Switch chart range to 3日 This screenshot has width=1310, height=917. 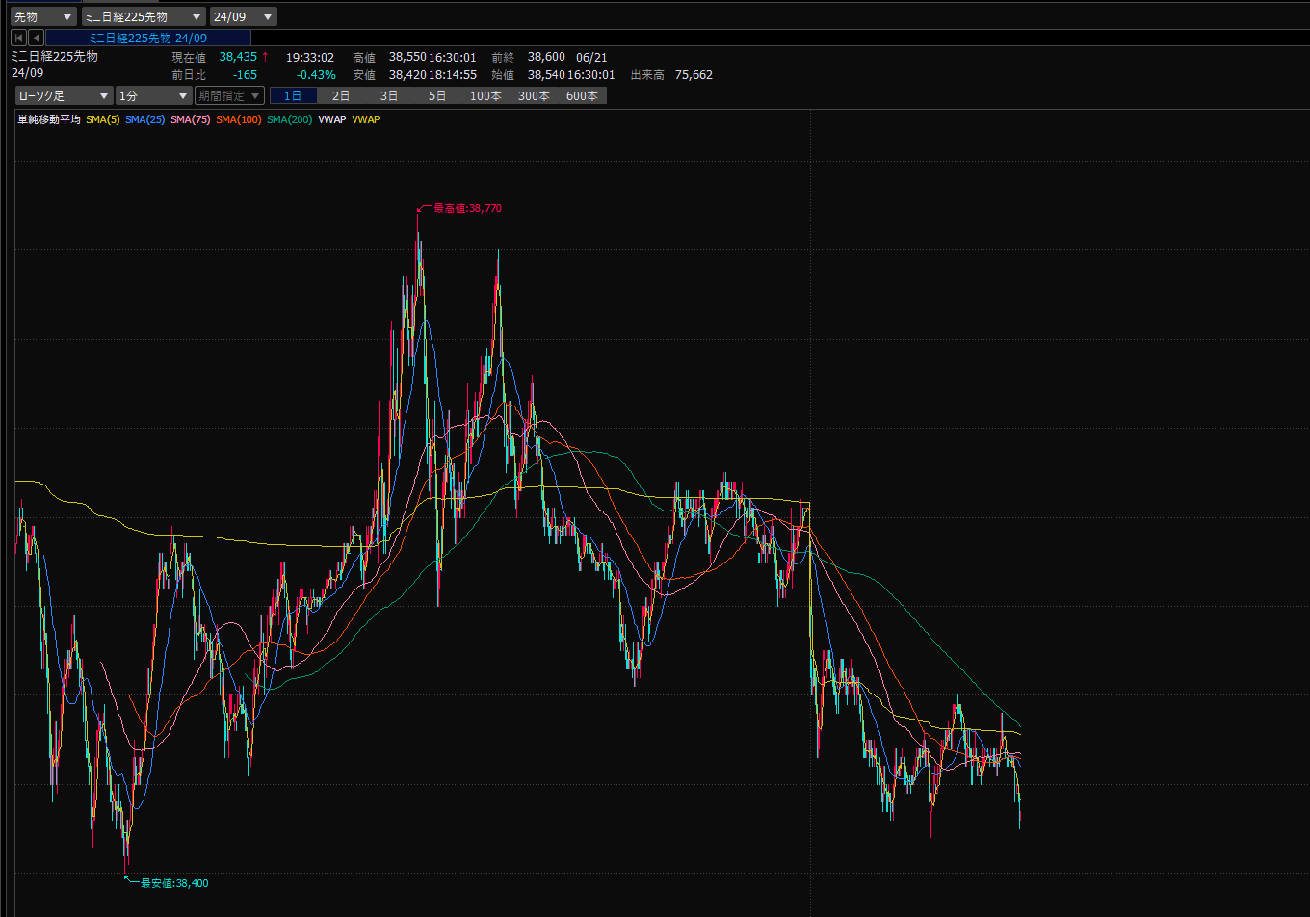point(389,95)
